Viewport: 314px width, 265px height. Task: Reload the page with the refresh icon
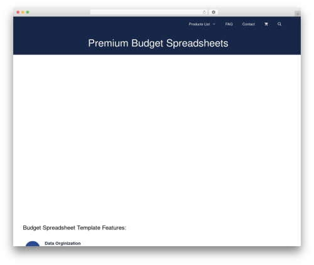coord(204,13)
